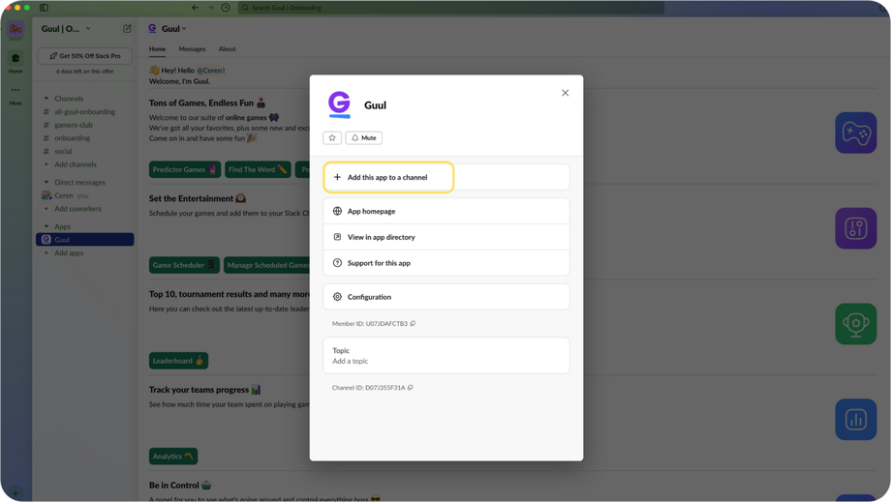Switch to the Messages tab
The height and width of the screenshot is (502, 891).
(x=192, y=49)
